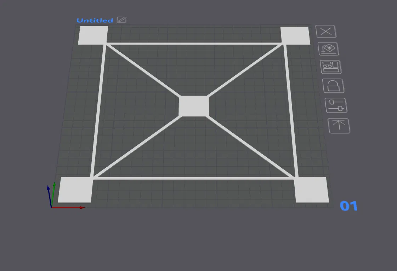
Task: Click the auto orient plate icon
Action: [328, 49]
